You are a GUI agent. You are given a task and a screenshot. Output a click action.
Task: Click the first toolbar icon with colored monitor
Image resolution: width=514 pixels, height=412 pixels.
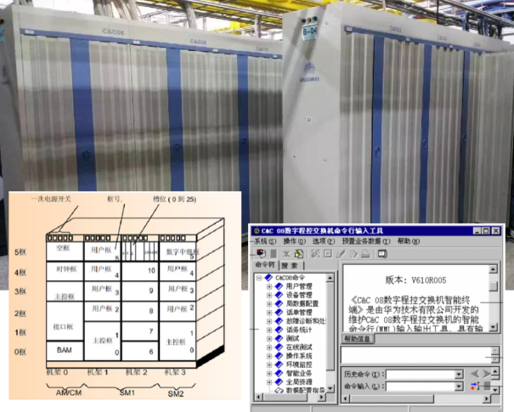pos(261,253)
